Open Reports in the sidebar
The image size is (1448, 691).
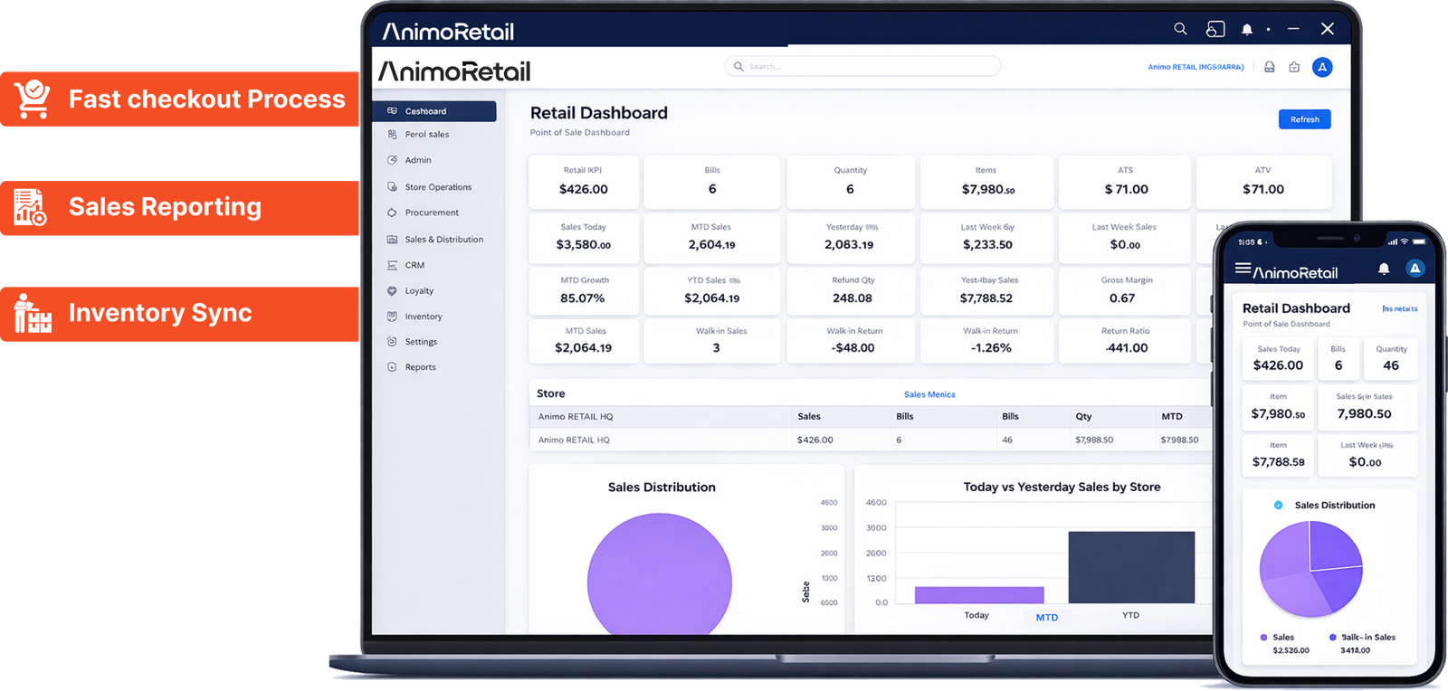[x=420, y=367]
